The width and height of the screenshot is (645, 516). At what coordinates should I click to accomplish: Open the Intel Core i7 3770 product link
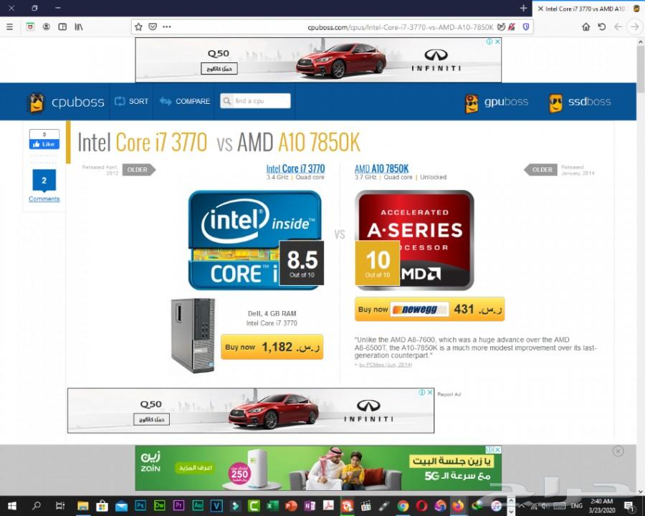click(295, 168)
